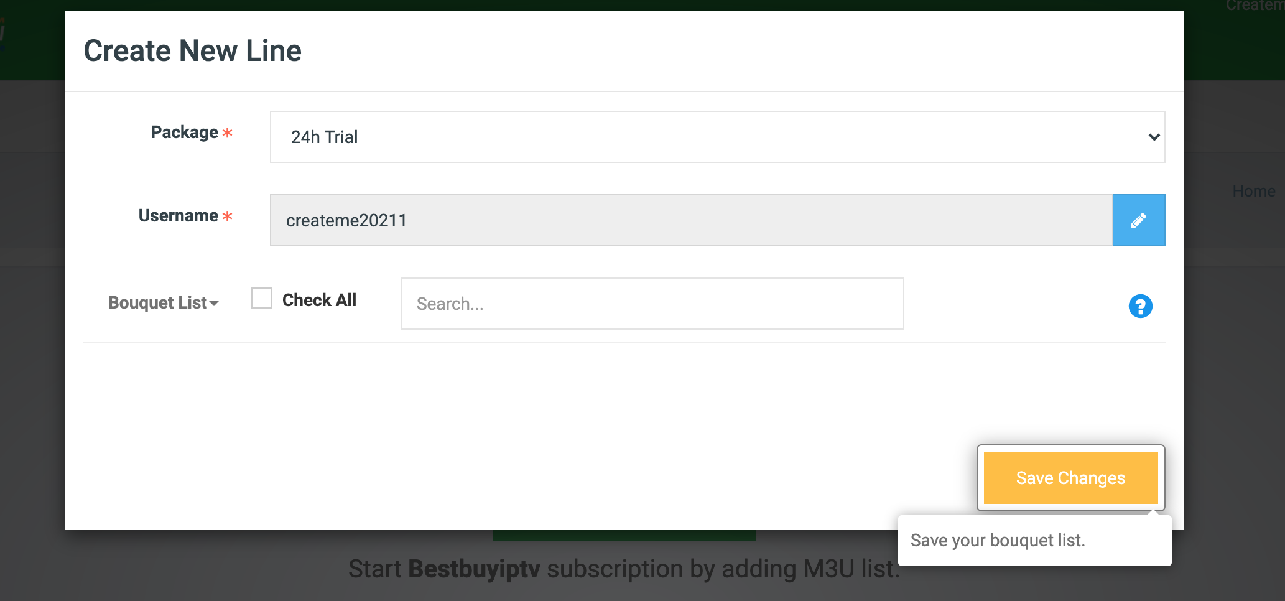Click the Start Bestbuyiptv subscription text

(x=623, y=569)
